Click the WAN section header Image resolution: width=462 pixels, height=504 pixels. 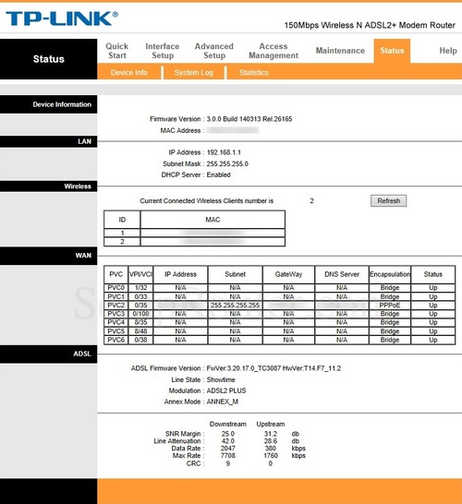[49, 256]
